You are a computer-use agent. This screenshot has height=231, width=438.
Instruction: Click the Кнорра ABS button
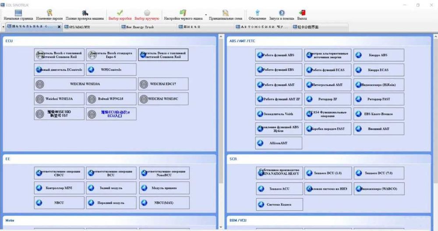coord(379,55)
